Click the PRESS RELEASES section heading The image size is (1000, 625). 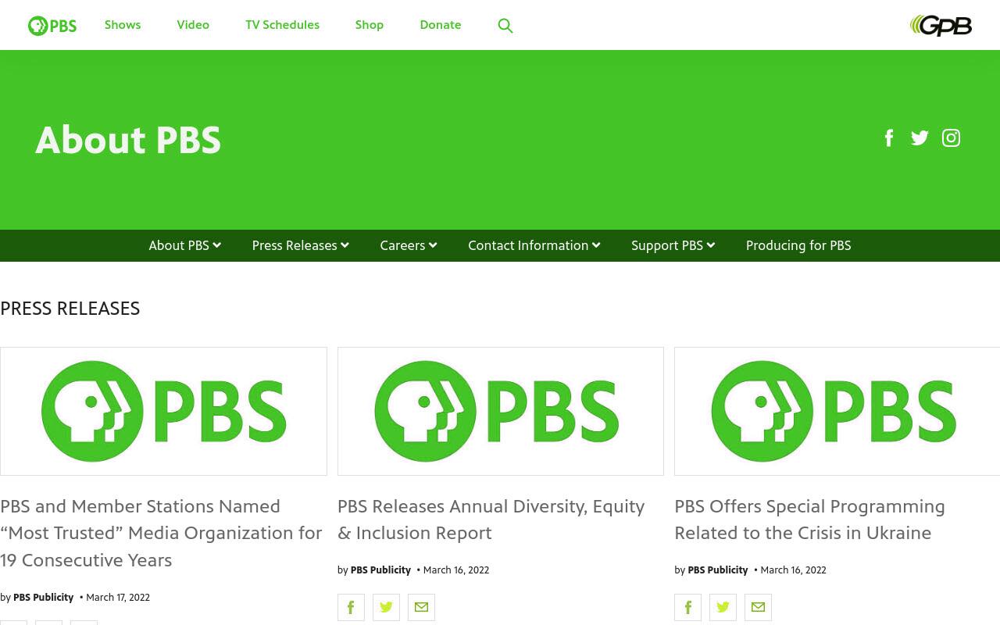point(70,309)
